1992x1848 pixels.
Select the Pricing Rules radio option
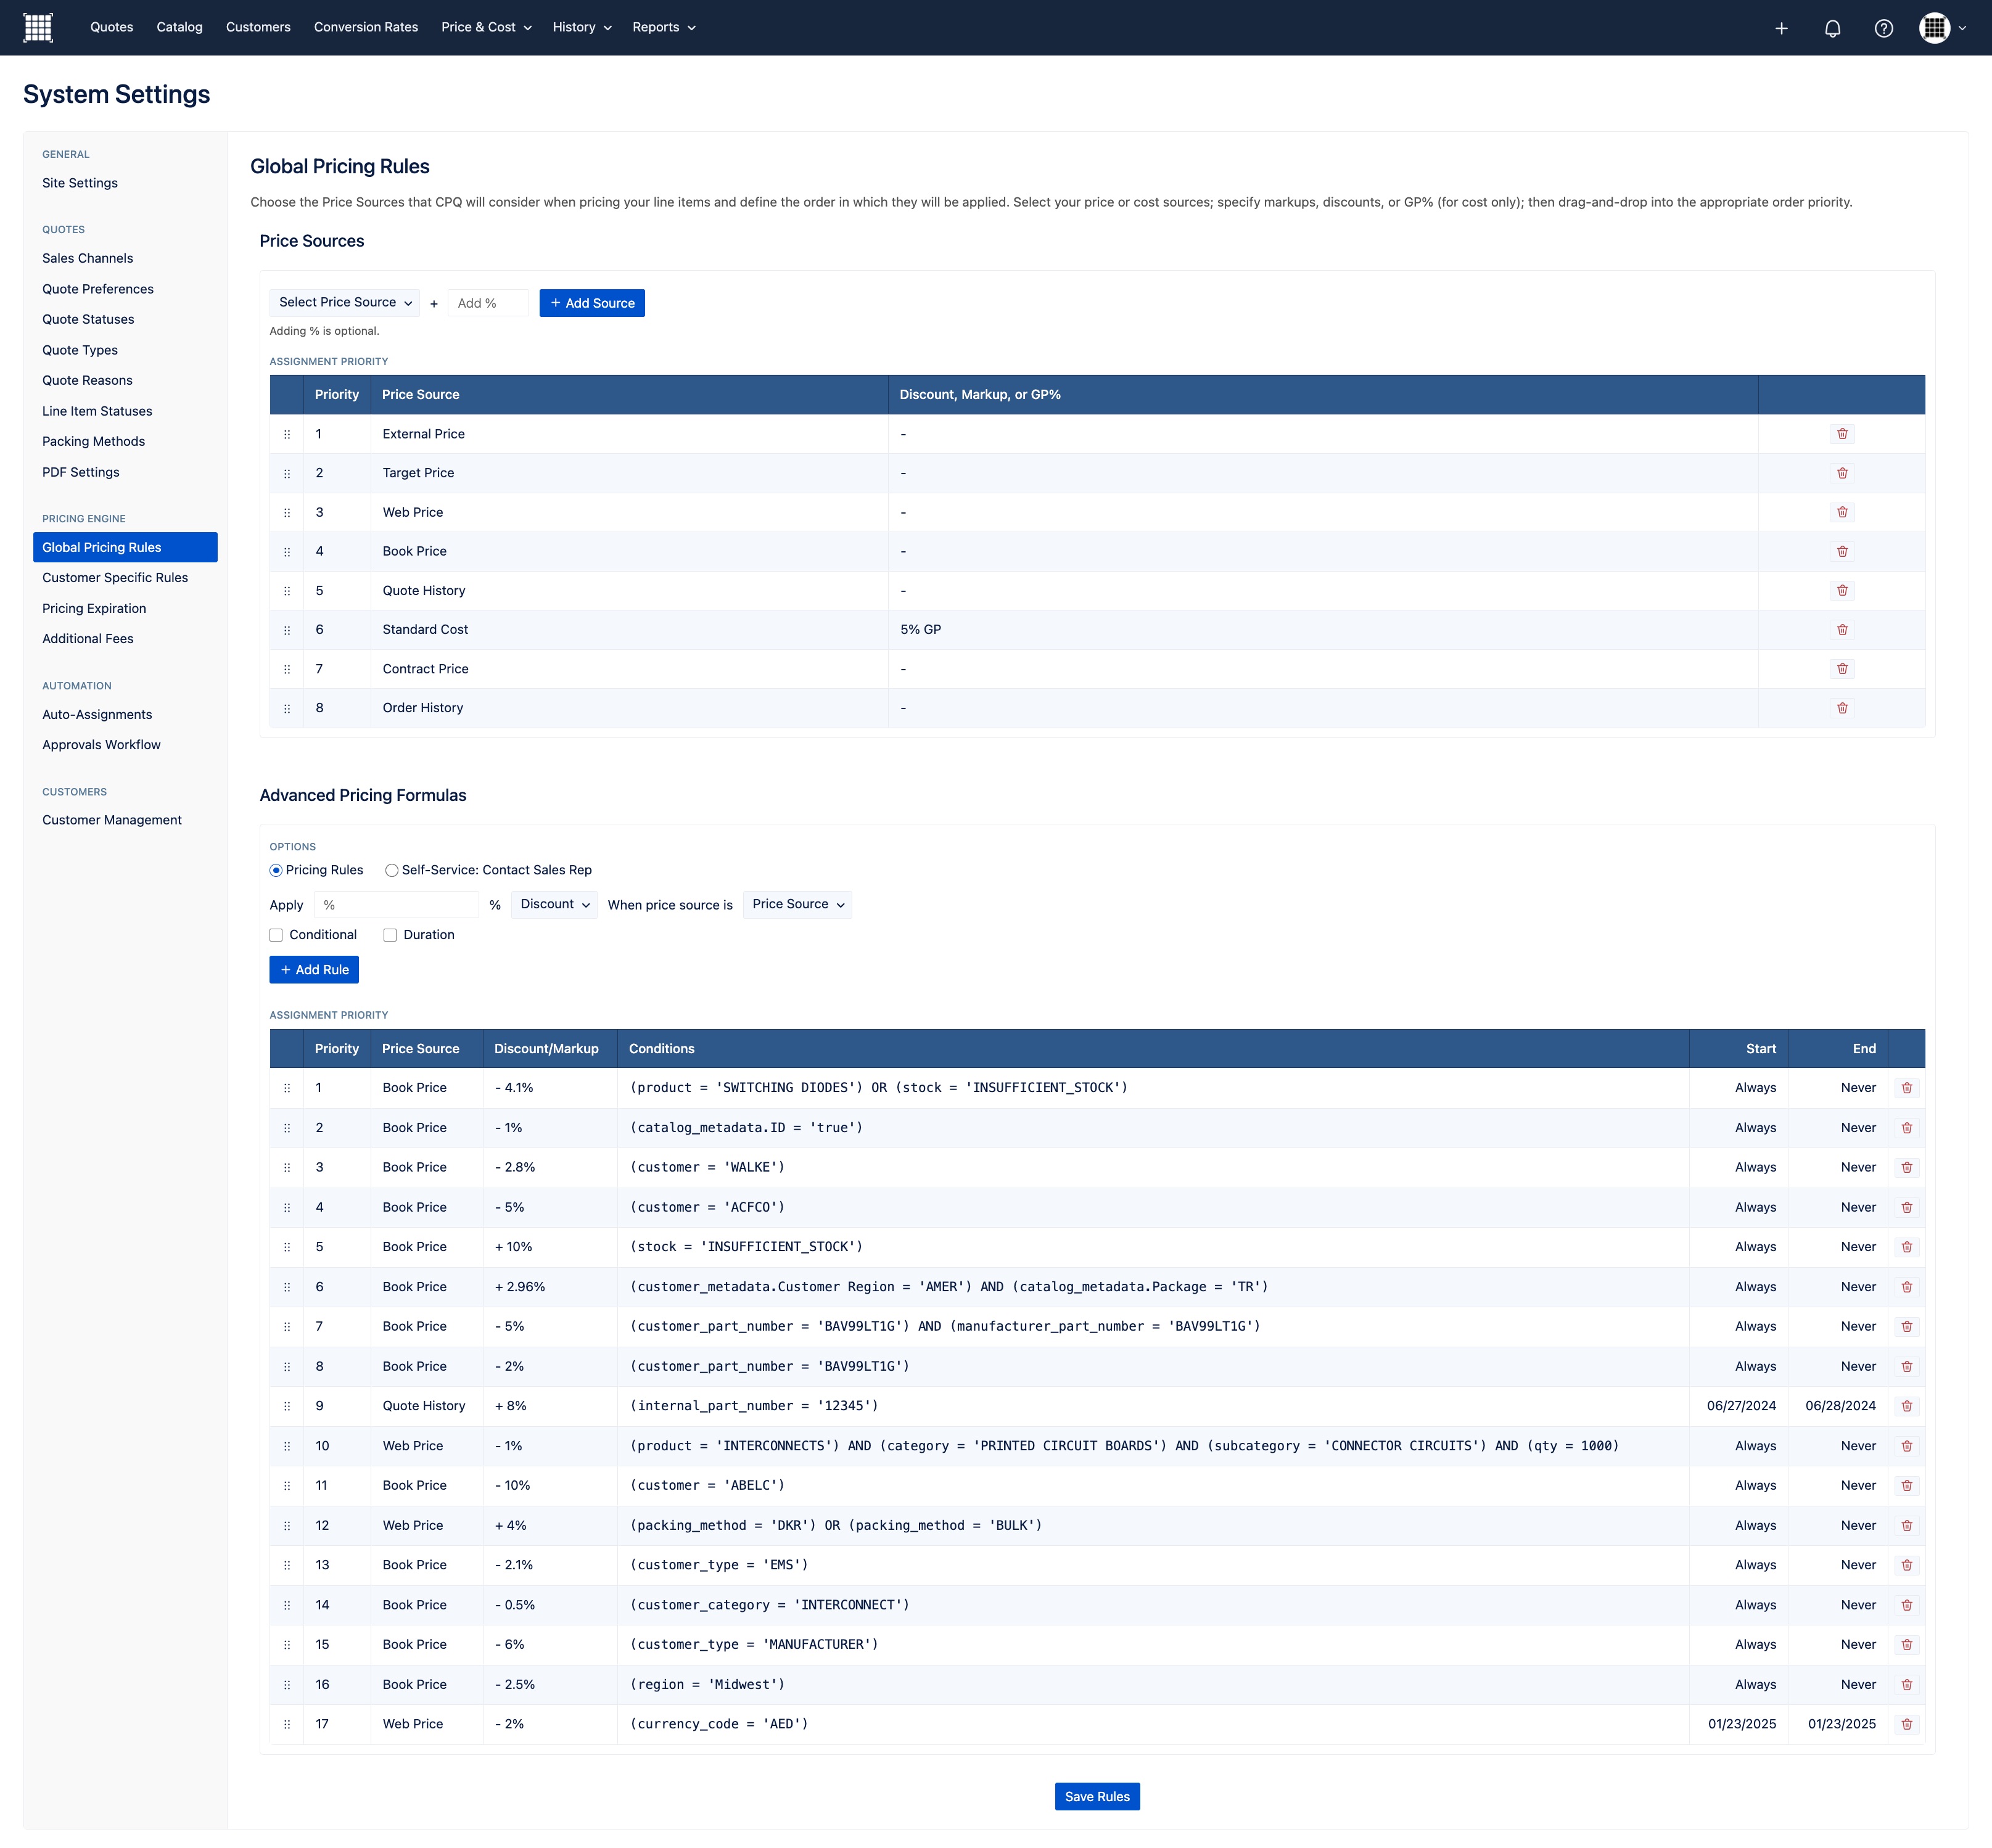pos(276,870)
